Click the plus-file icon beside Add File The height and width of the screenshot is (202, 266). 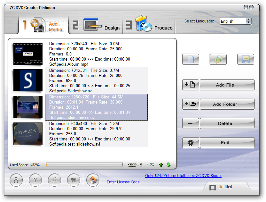190,85
